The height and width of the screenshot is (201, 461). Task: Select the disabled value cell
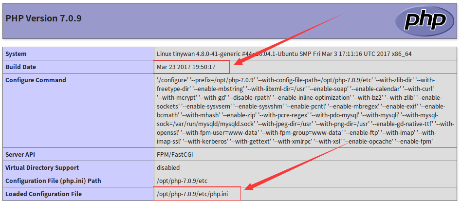click(x=306, y=168)
